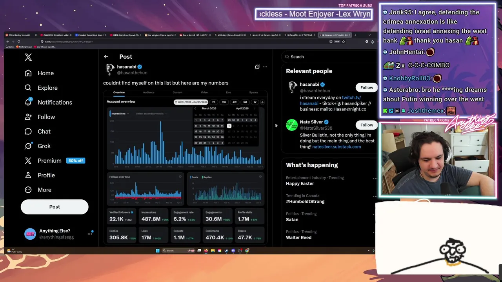Image resolution: width=502 pixels, height=282 pixels.
Task: Open options dots for Happy Easter trend
Action: [x=375, y=179]
